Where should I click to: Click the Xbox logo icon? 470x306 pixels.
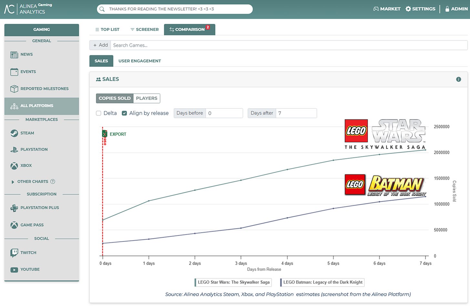coord(14,166)
